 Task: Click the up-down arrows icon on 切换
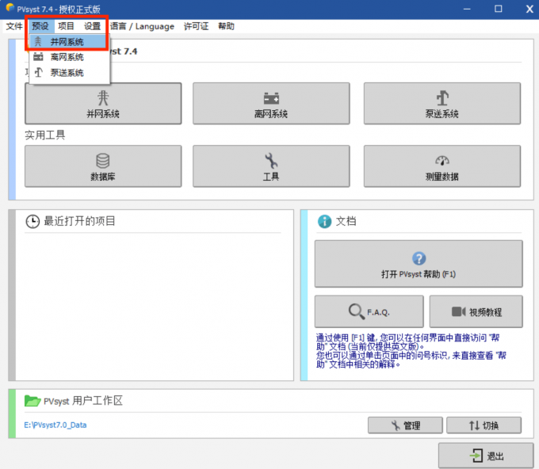(x=474, y=425)
